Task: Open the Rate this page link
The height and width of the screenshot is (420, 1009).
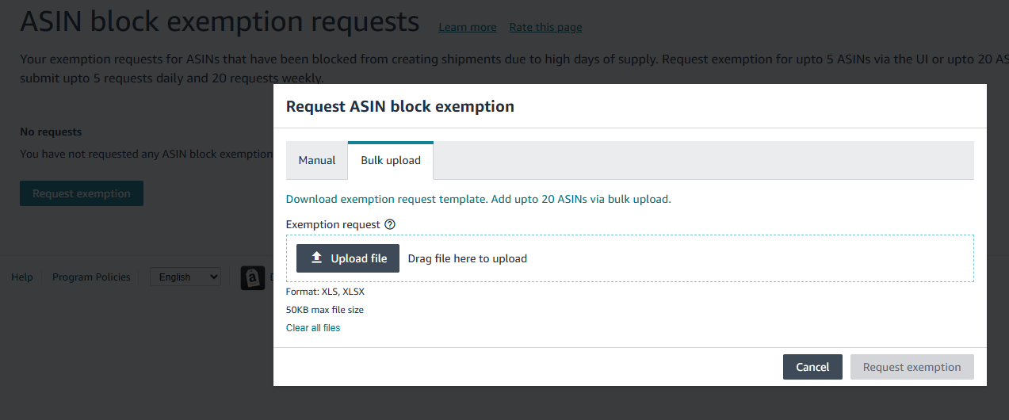Action: [x=545, y=27]
